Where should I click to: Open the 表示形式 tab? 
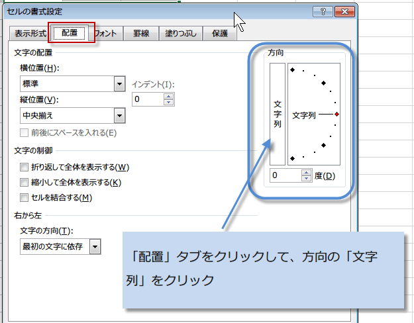click(x=29, y=34)
